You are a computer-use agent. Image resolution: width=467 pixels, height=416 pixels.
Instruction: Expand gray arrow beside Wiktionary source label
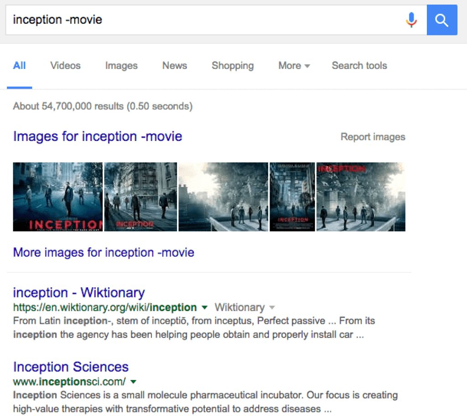tap(272, 307)
